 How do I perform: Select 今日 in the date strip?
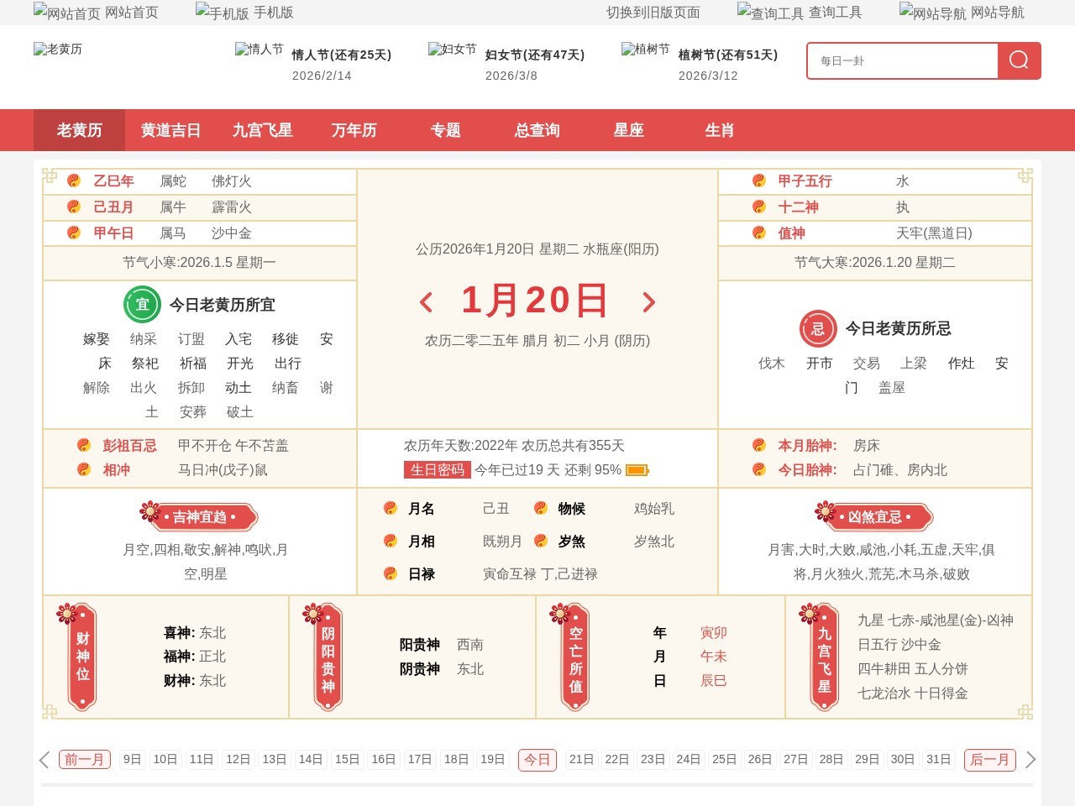pyautogui.click(x=537, y=760)
